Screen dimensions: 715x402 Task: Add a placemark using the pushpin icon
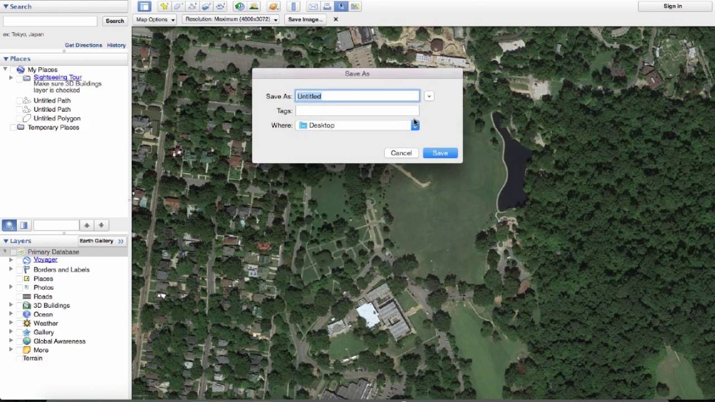[x=164, y=7]
